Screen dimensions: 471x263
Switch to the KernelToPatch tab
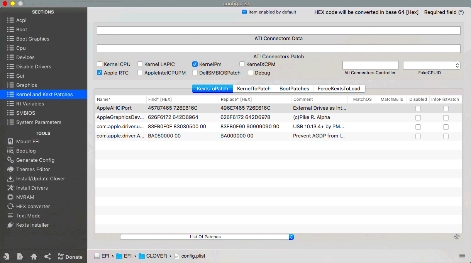tap(254, 88)
